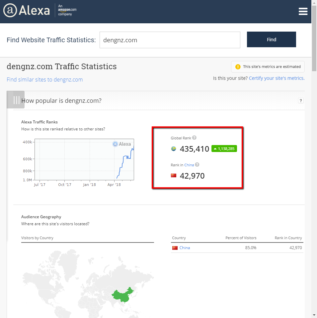Image resolution: width=317 pixels, height=318 pixels.
Task: Click the 42,970 rank in country table cell
Action: point(295,247)
